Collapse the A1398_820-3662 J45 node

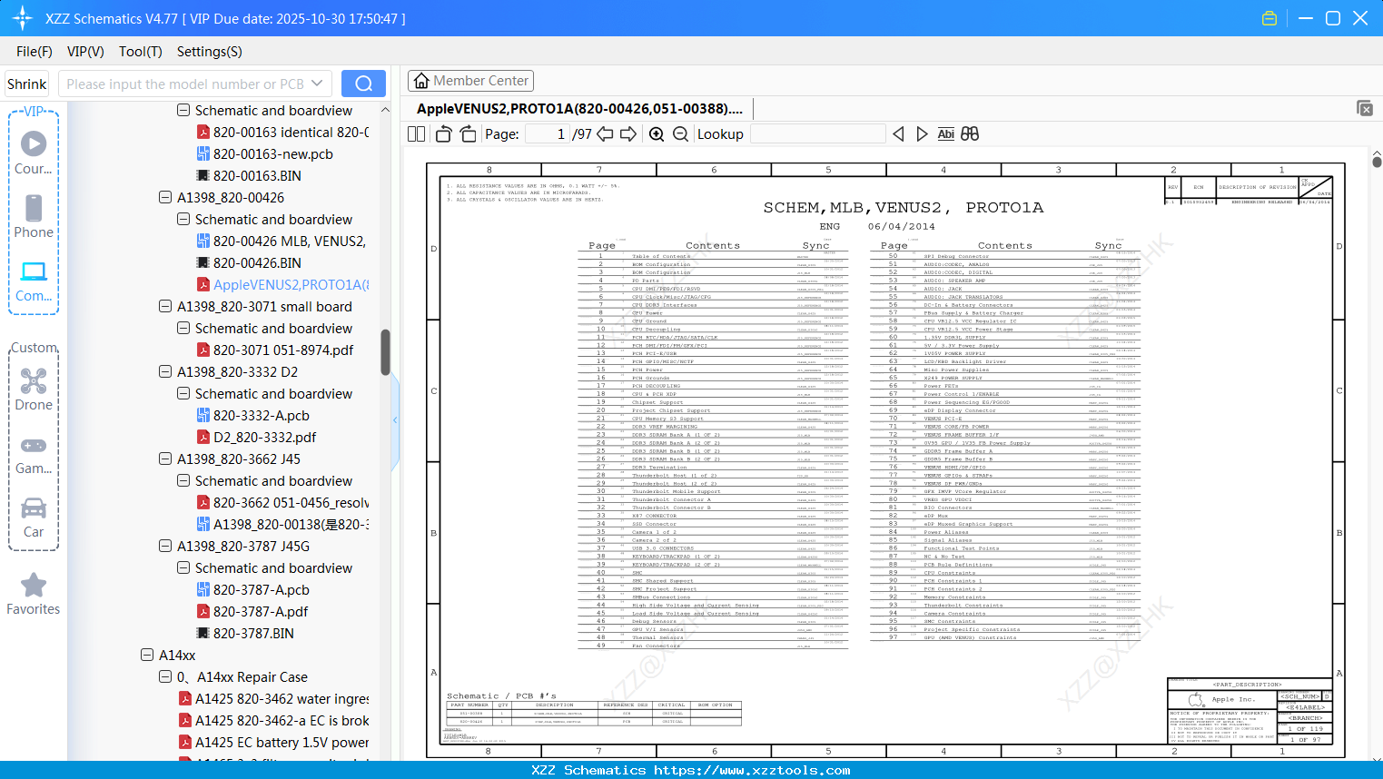pos(165,459)
